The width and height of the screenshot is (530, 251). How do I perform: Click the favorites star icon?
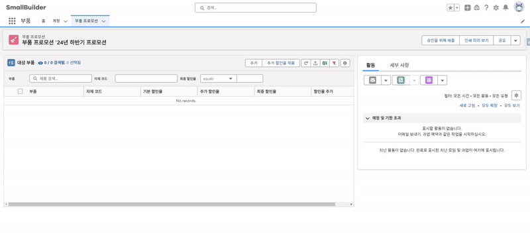tap(450, 8)
